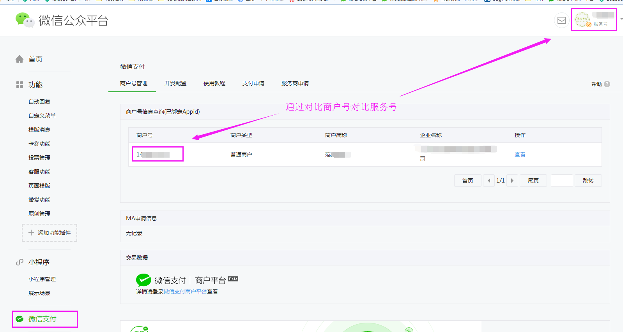
Task: Click the 商户简称 column header
Action: (336, 135)
